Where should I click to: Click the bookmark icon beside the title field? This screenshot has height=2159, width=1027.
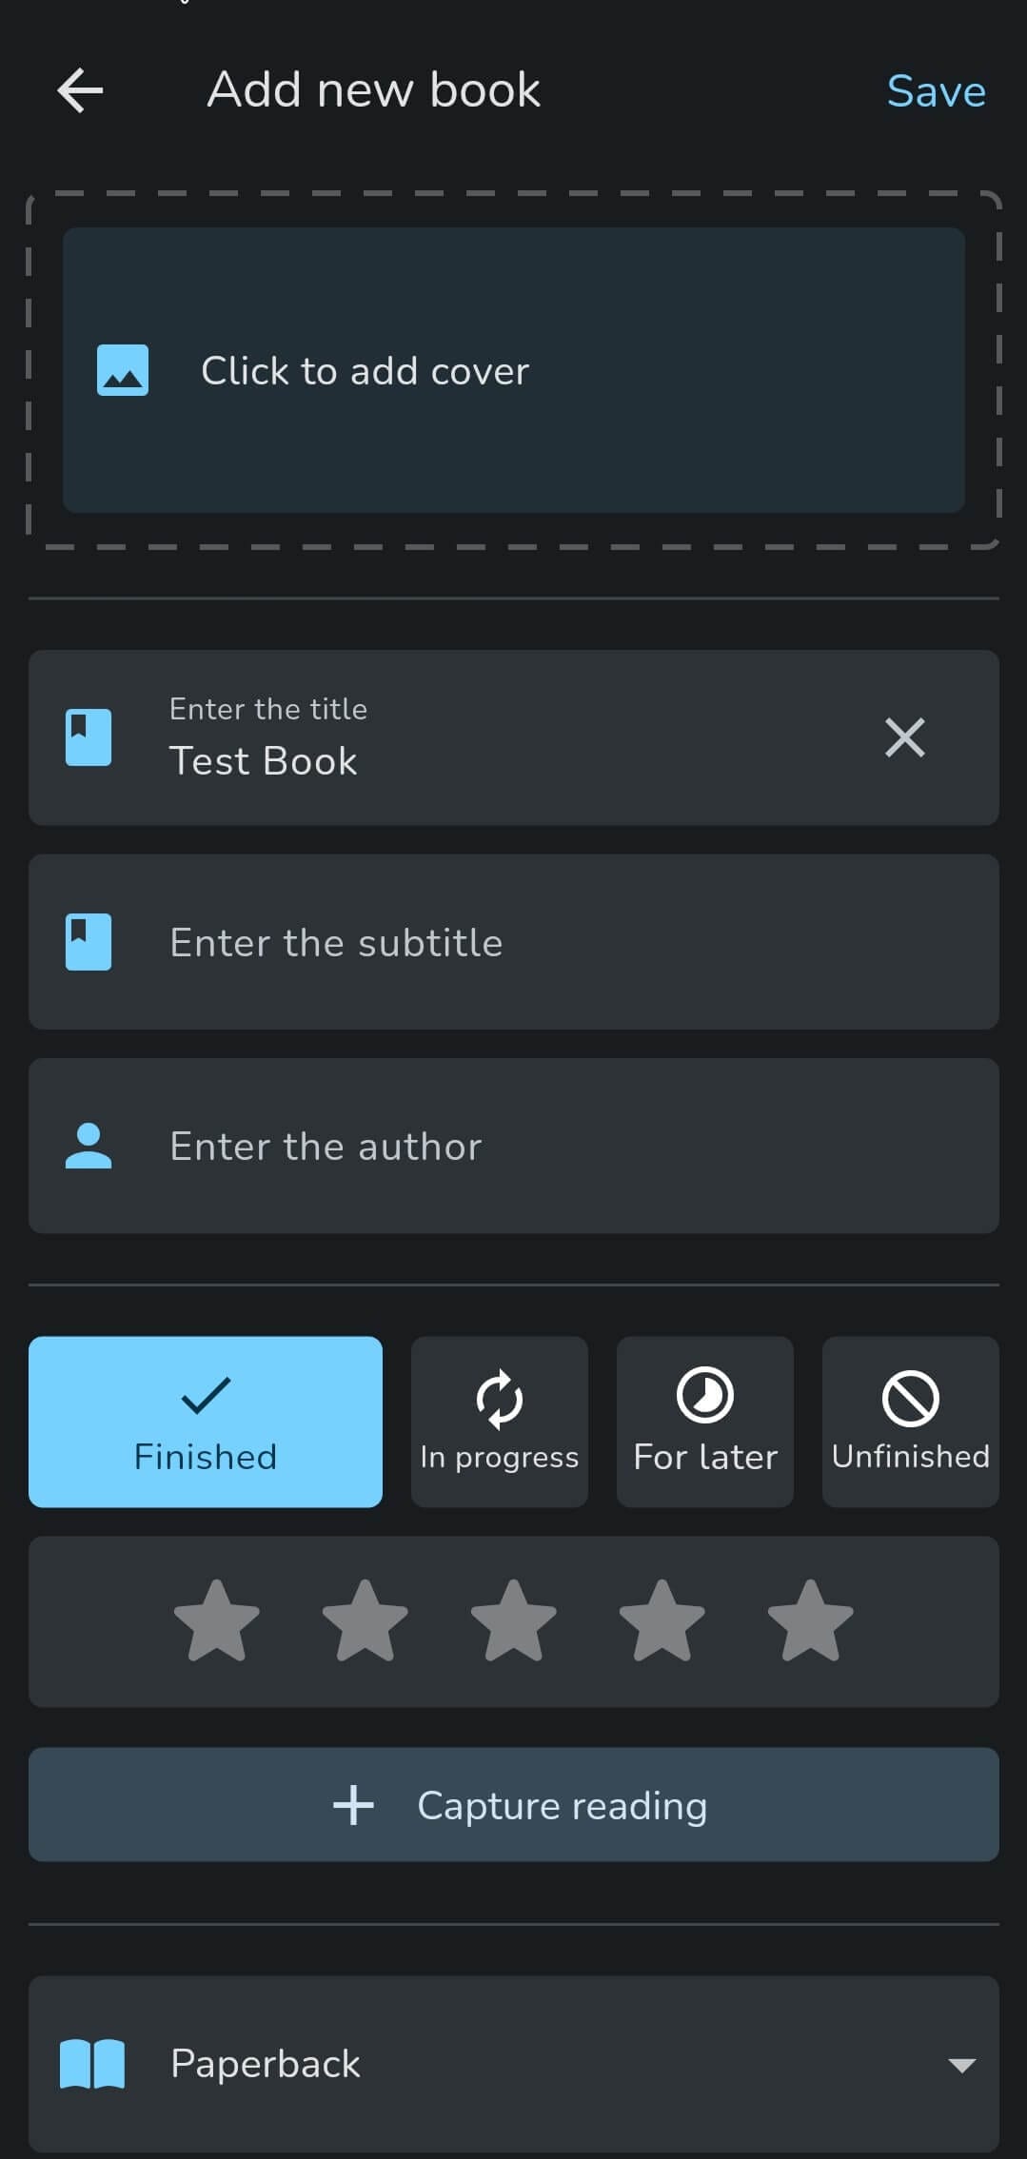pyautogui.click(x=89, y=737)
